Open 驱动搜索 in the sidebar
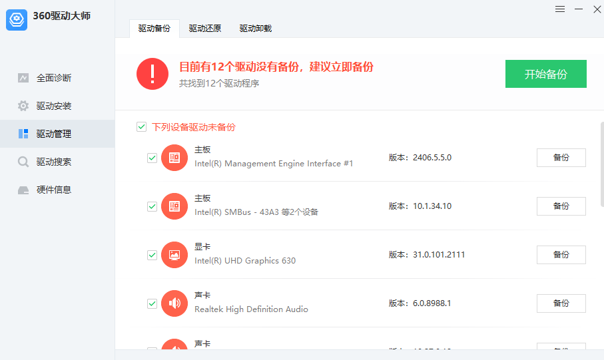Screen dimensions: 604x360 tap(57, 162)
